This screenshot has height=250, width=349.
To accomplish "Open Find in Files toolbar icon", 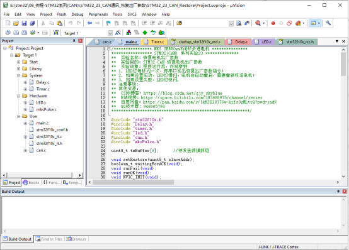I will (x=179, y=23).
